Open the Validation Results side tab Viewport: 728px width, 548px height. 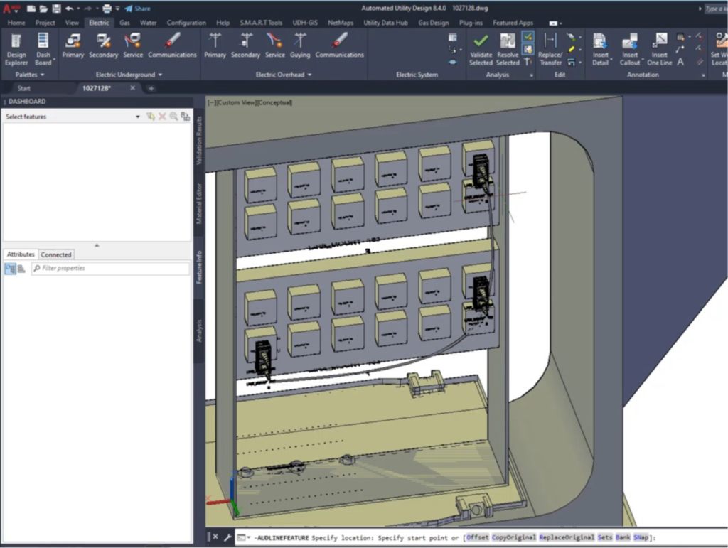coord(199,140)
